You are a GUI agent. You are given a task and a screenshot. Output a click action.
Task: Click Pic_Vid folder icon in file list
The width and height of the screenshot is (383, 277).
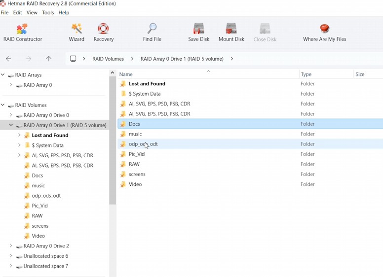pos(123,154)
